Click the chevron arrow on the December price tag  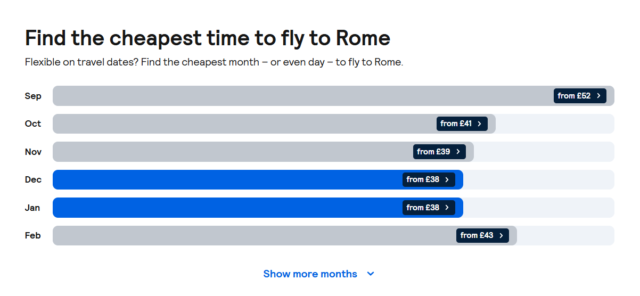pos(447,180)
